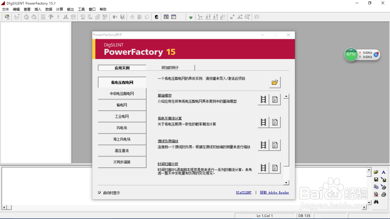Click the Ln 1,Col 1 status field
This screenshot has width=390, height=219.
(x=265, y=216)
